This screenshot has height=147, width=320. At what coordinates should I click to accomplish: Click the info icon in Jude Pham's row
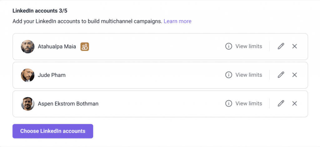pyautogui.click(x=229, y=75)
